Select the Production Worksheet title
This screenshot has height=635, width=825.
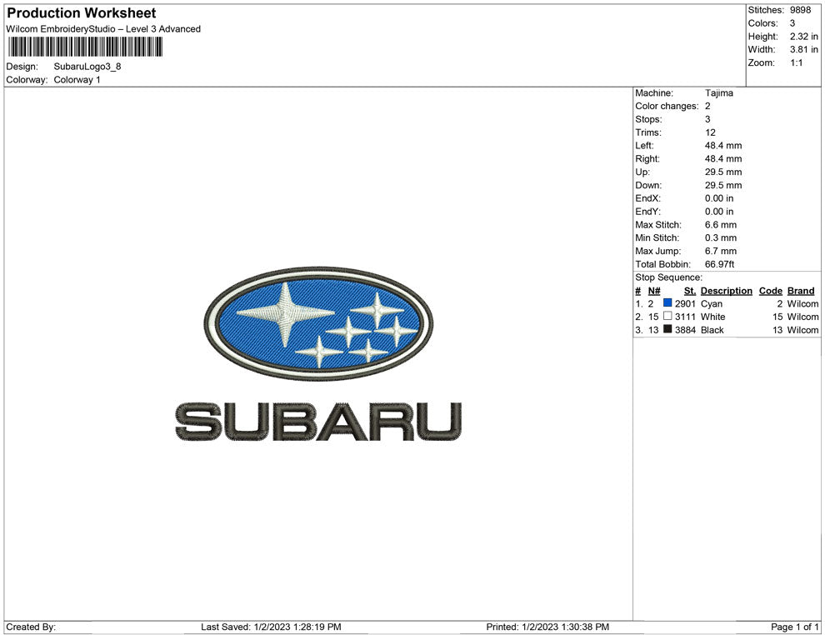(80, 12)
